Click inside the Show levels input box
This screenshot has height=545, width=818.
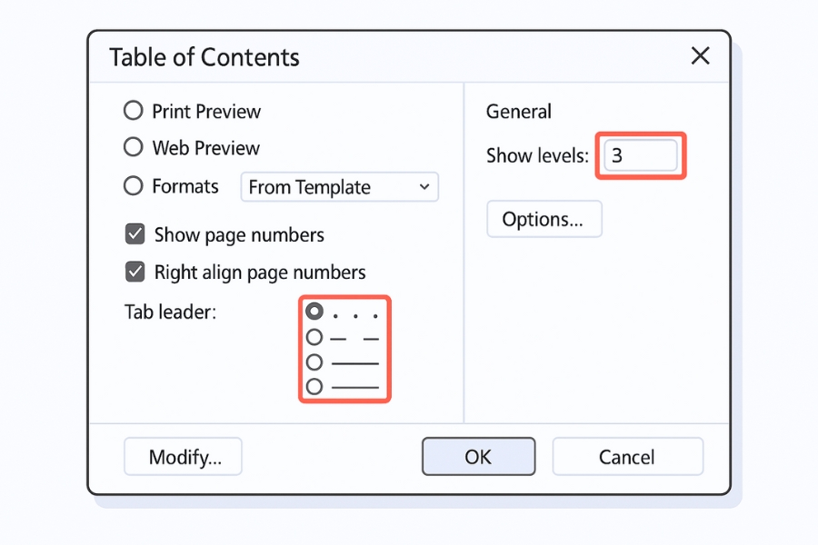coord(640,155)
